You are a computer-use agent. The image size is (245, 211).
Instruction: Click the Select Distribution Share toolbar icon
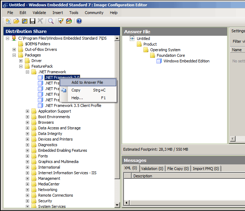24,21
